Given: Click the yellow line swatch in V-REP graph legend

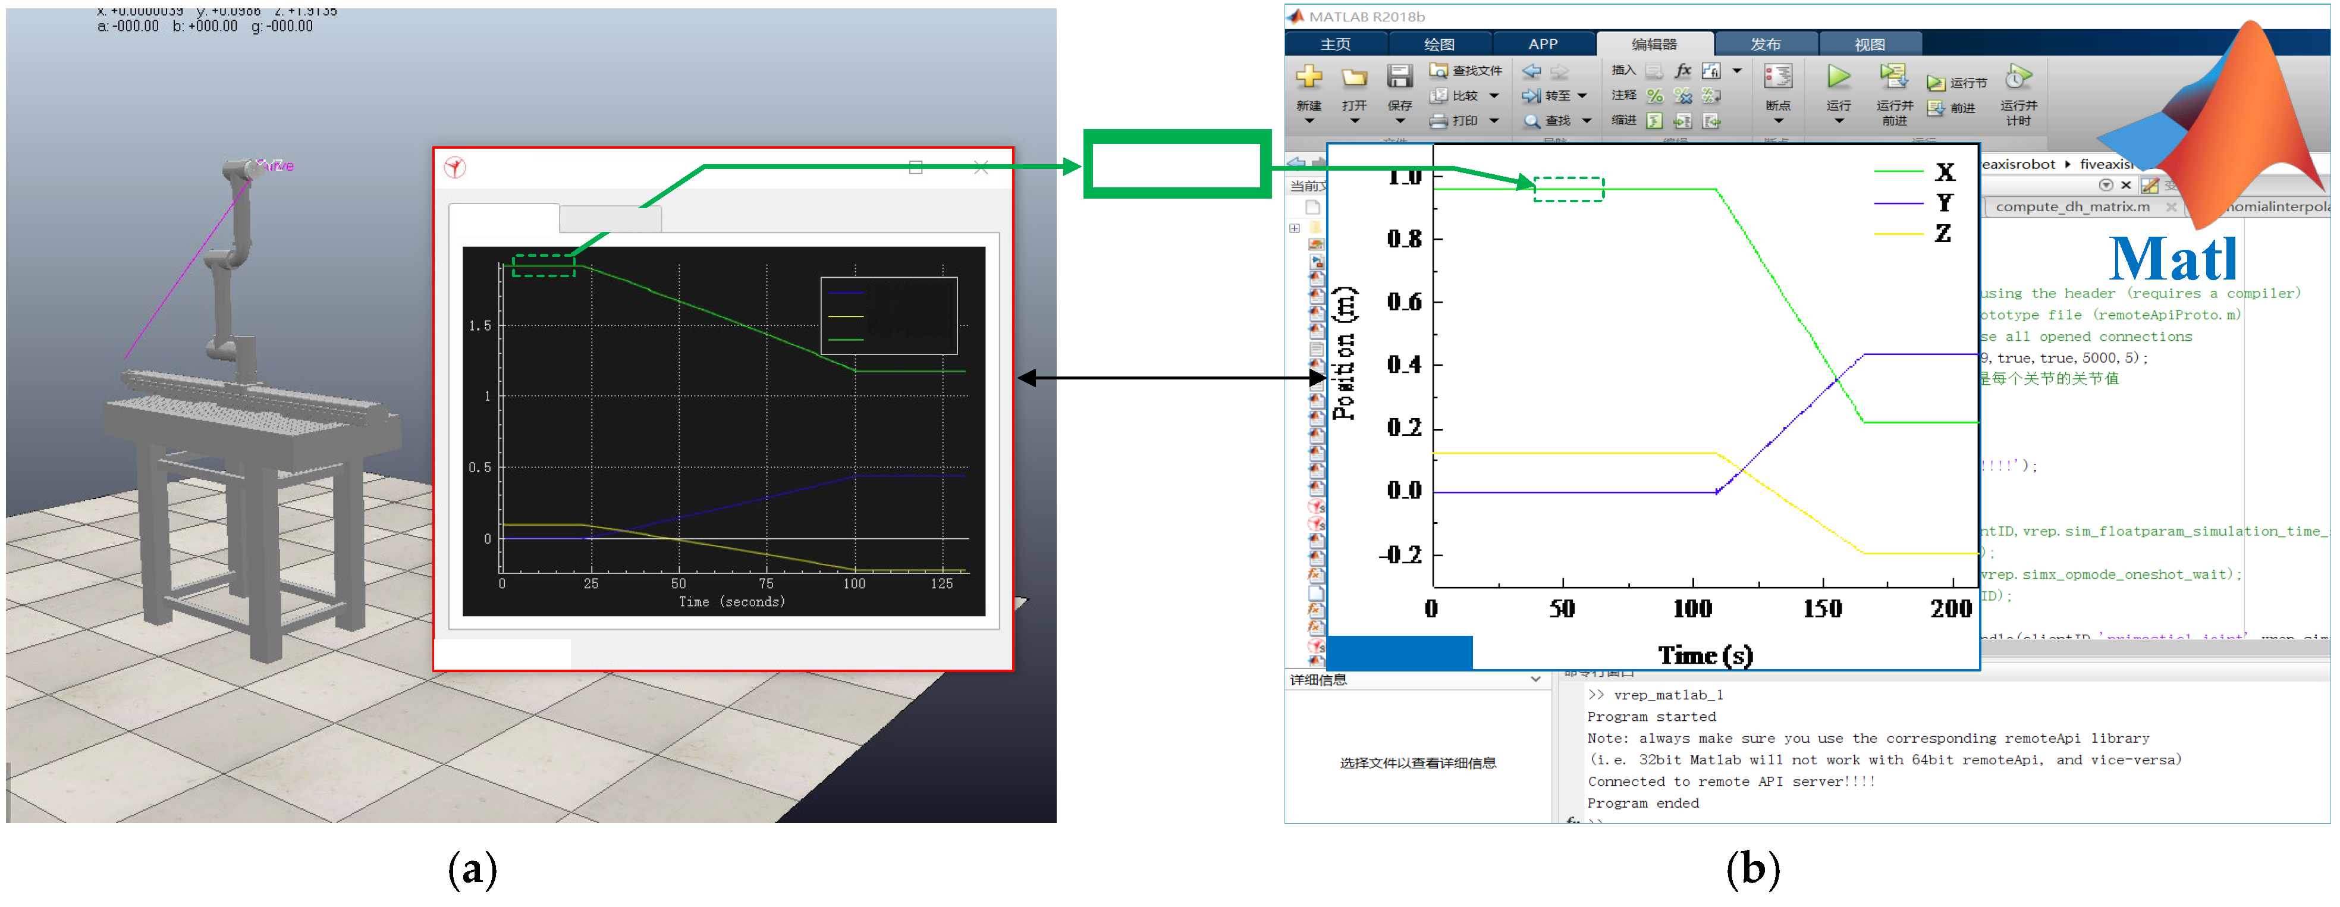Looking at the screenshot, I should [x=845, y=316].
